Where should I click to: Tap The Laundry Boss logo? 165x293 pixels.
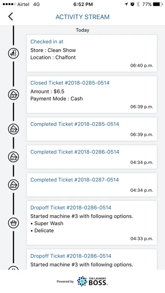[x=93, y=281]
